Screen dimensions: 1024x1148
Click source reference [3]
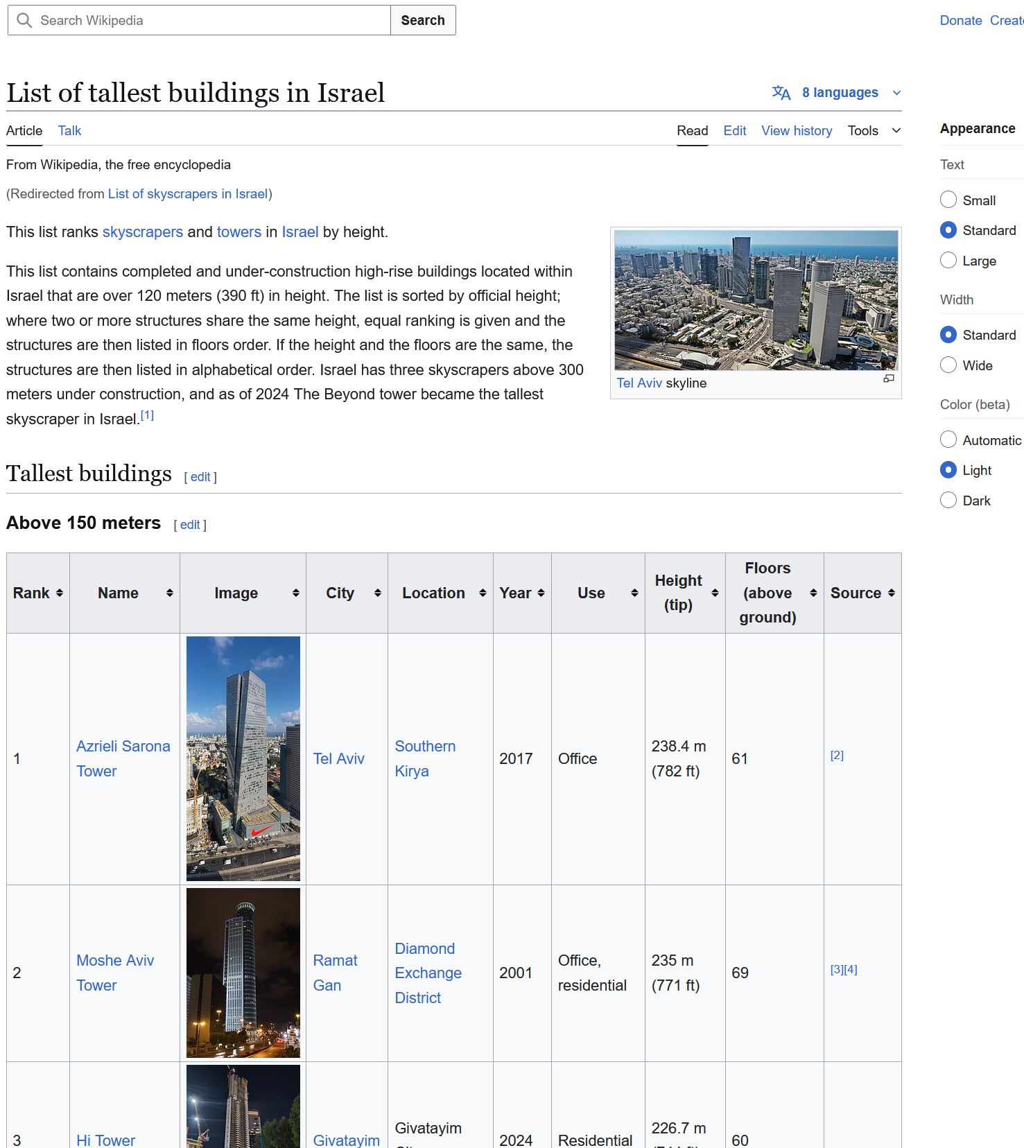pyautogui.click(x=837, y=969)
